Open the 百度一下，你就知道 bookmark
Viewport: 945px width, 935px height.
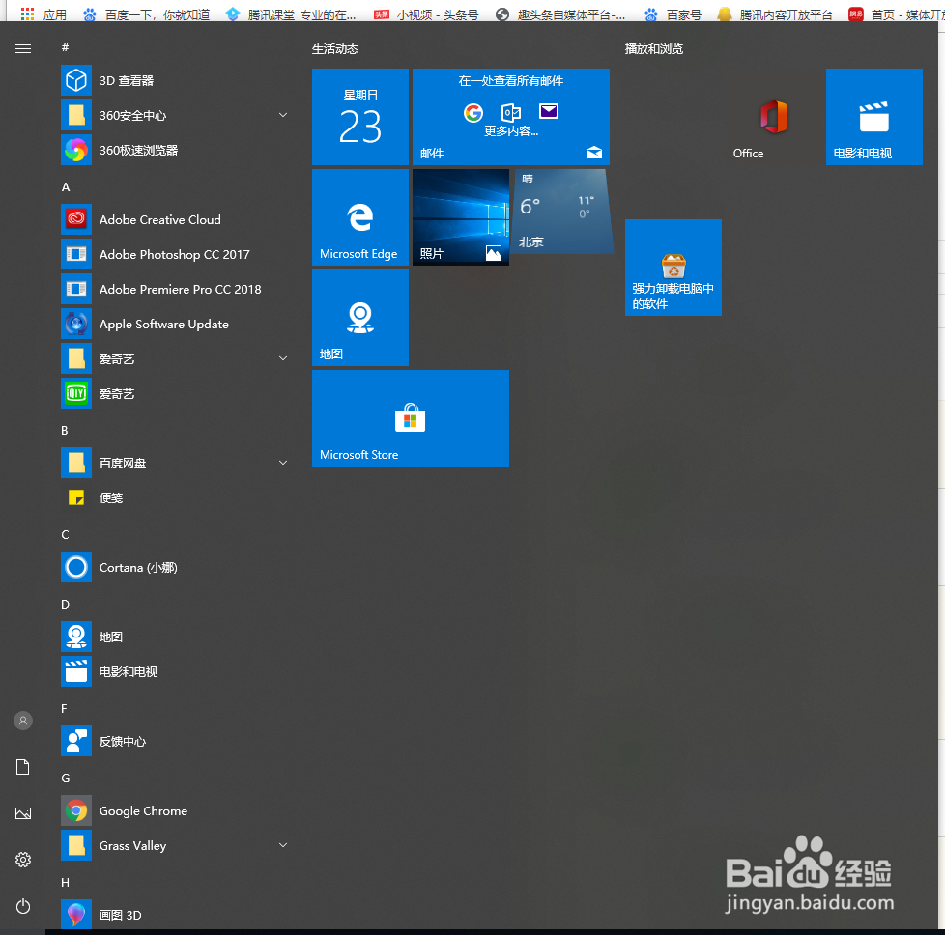[x=147, y=14]
